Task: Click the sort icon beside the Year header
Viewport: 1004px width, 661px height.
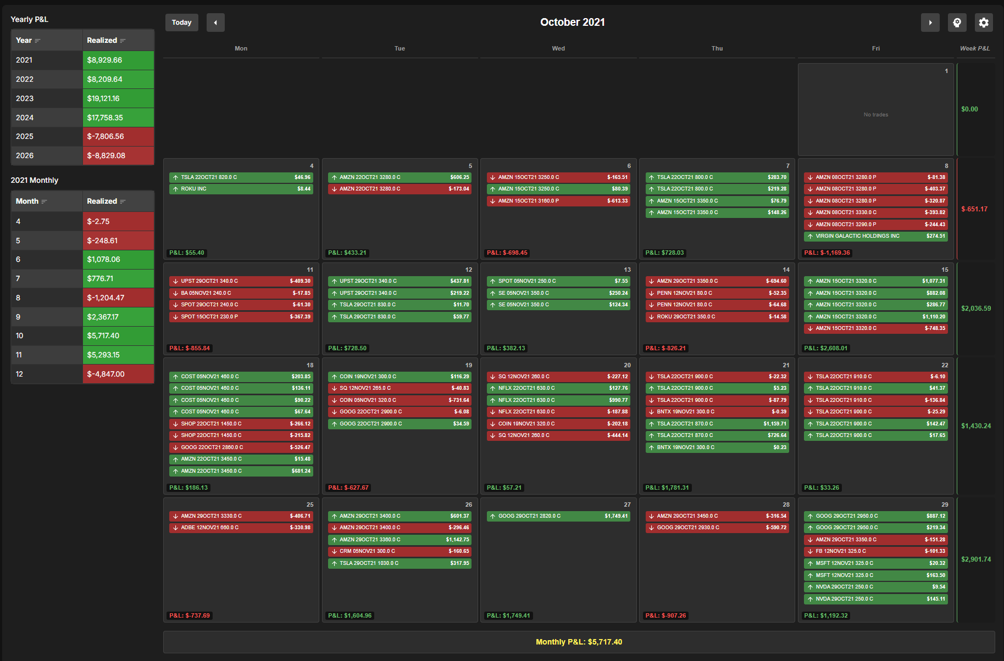Action: pos(38,41)
